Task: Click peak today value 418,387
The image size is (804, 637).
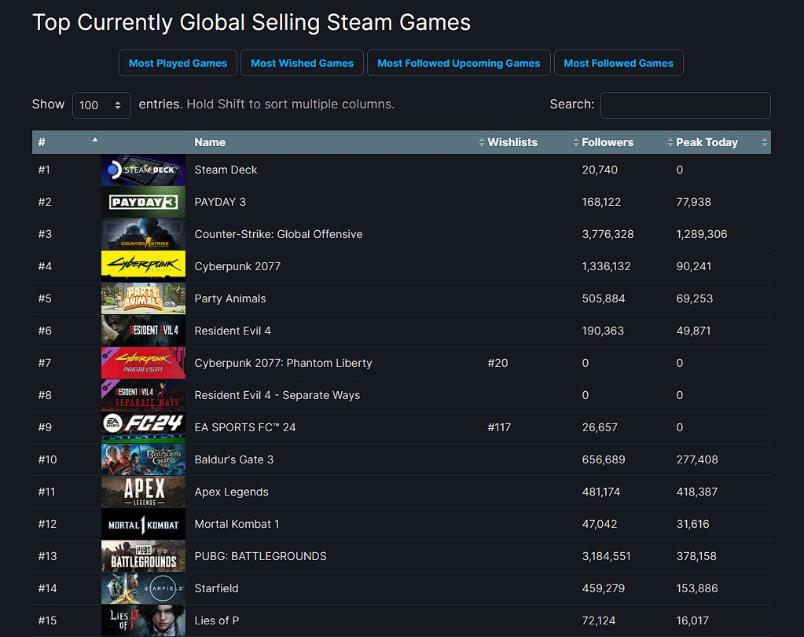Action: [697, 492]
